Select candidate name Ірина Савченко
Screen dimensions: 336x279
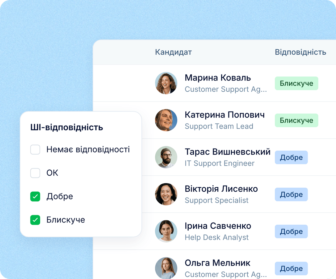pyautogui.click(x=218, y=226)
